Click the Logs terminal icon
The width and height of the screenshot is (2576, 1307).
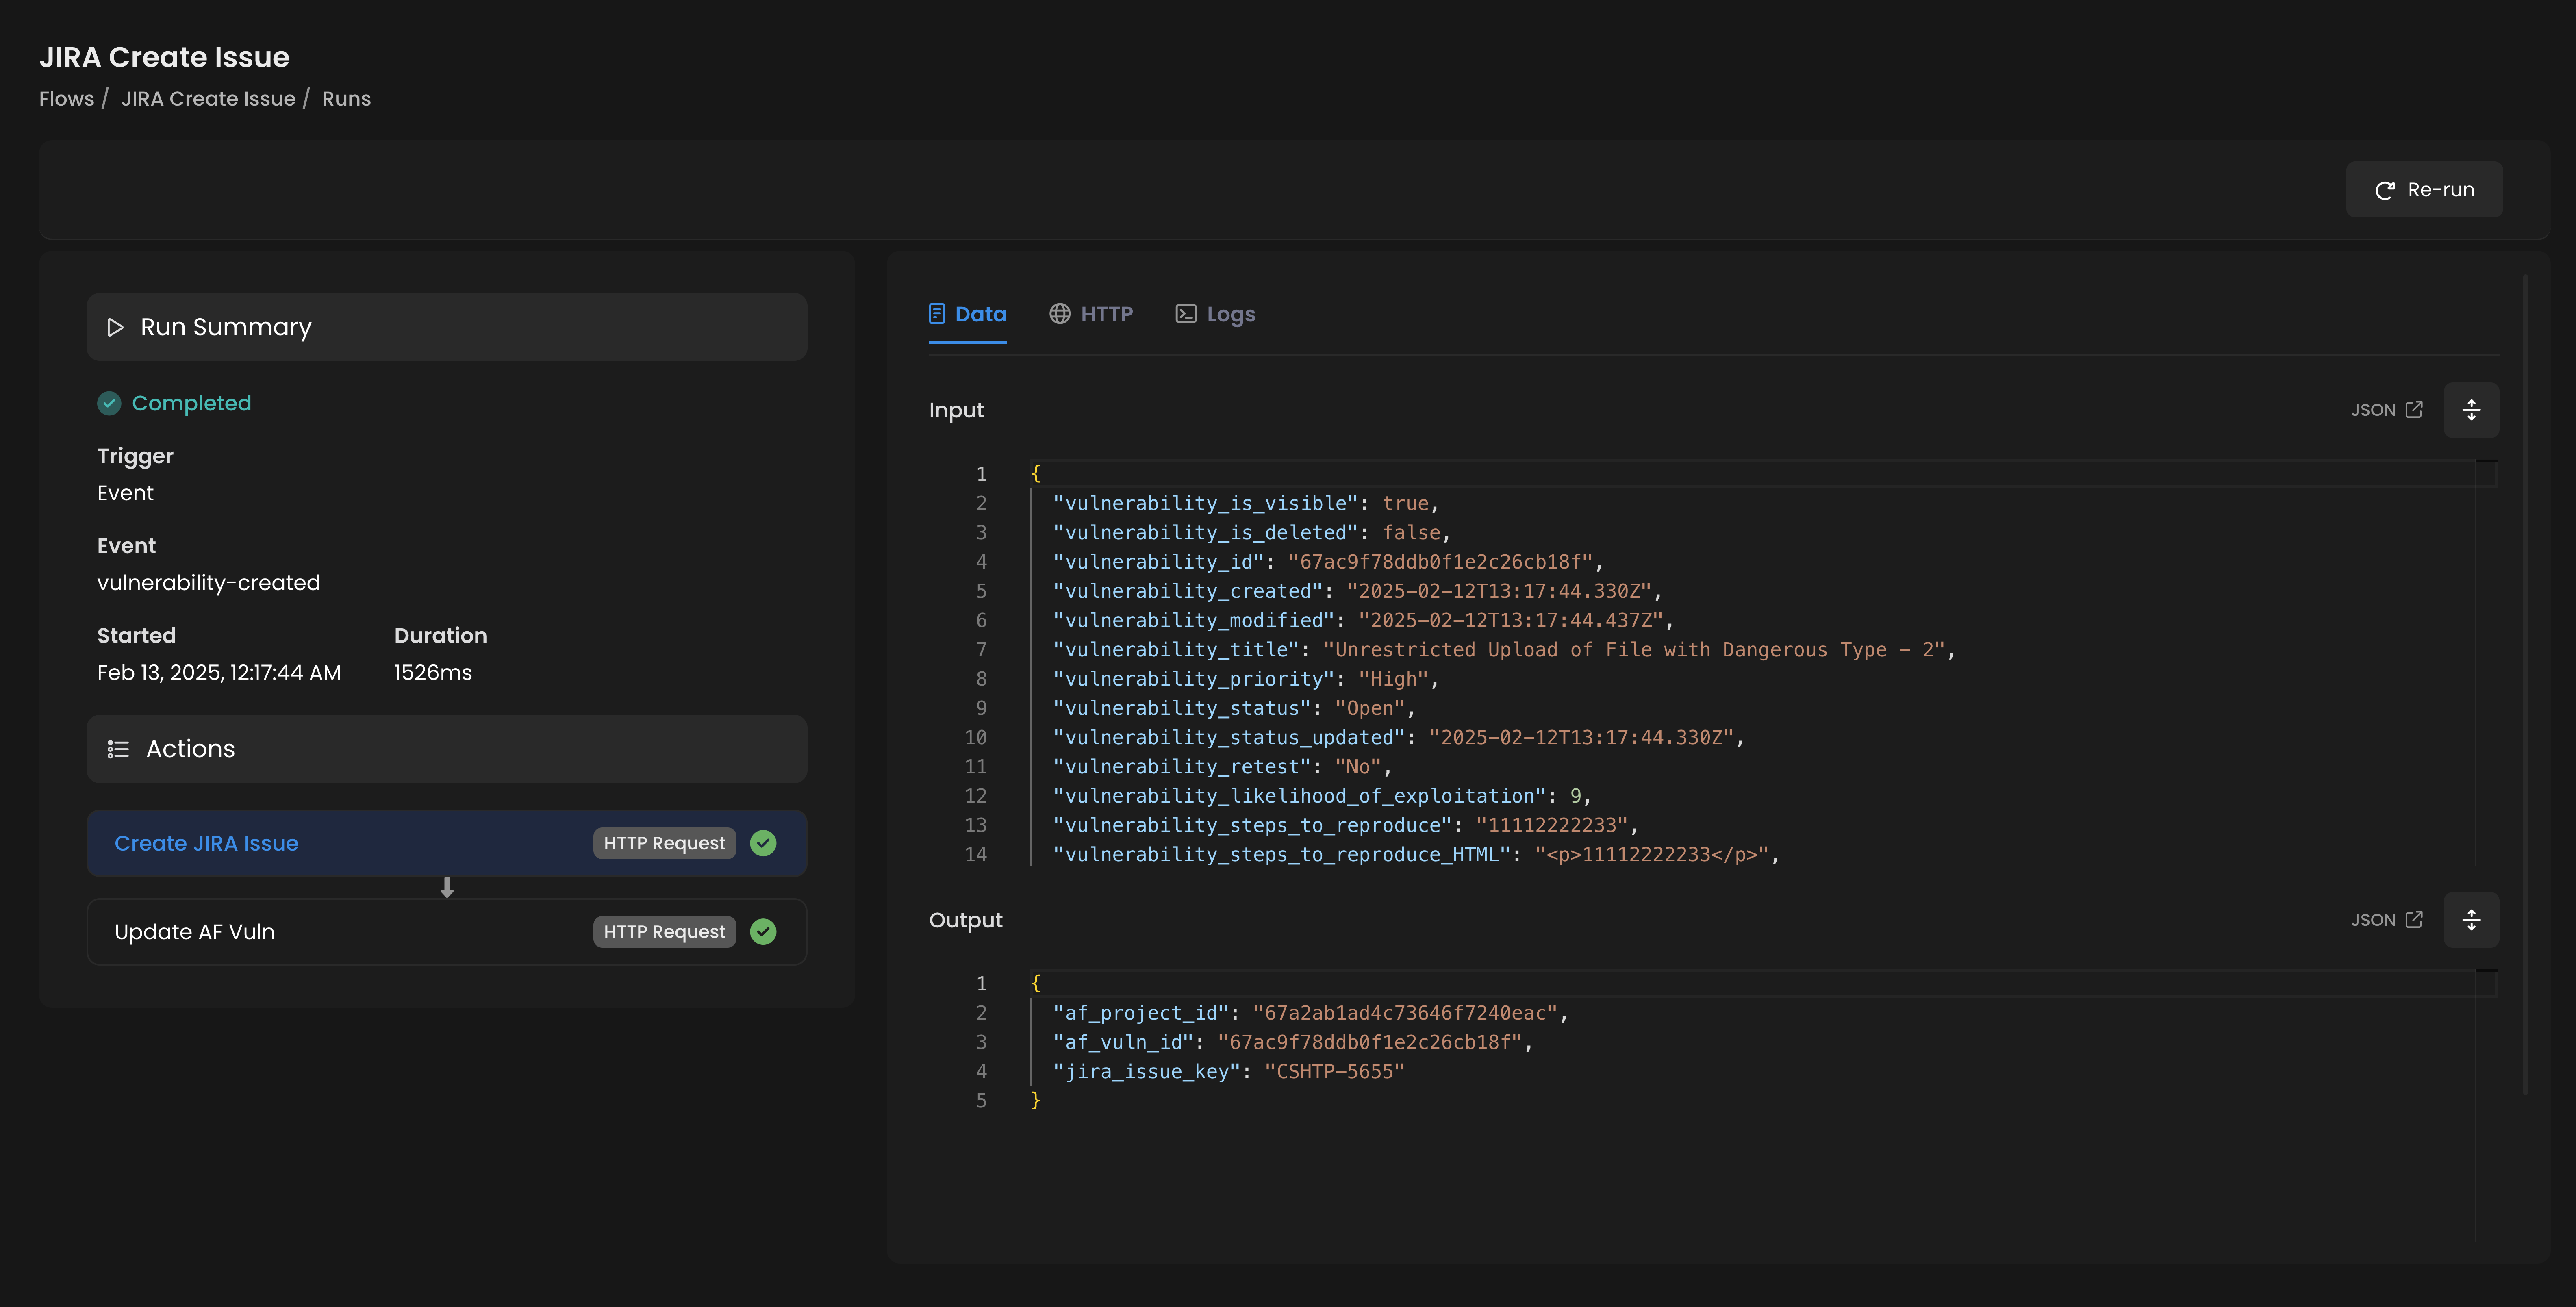pyautogui.click(x=1185, y=314)
